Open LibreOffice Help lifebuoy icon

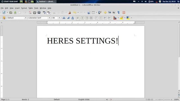click(x=124, y=12)
